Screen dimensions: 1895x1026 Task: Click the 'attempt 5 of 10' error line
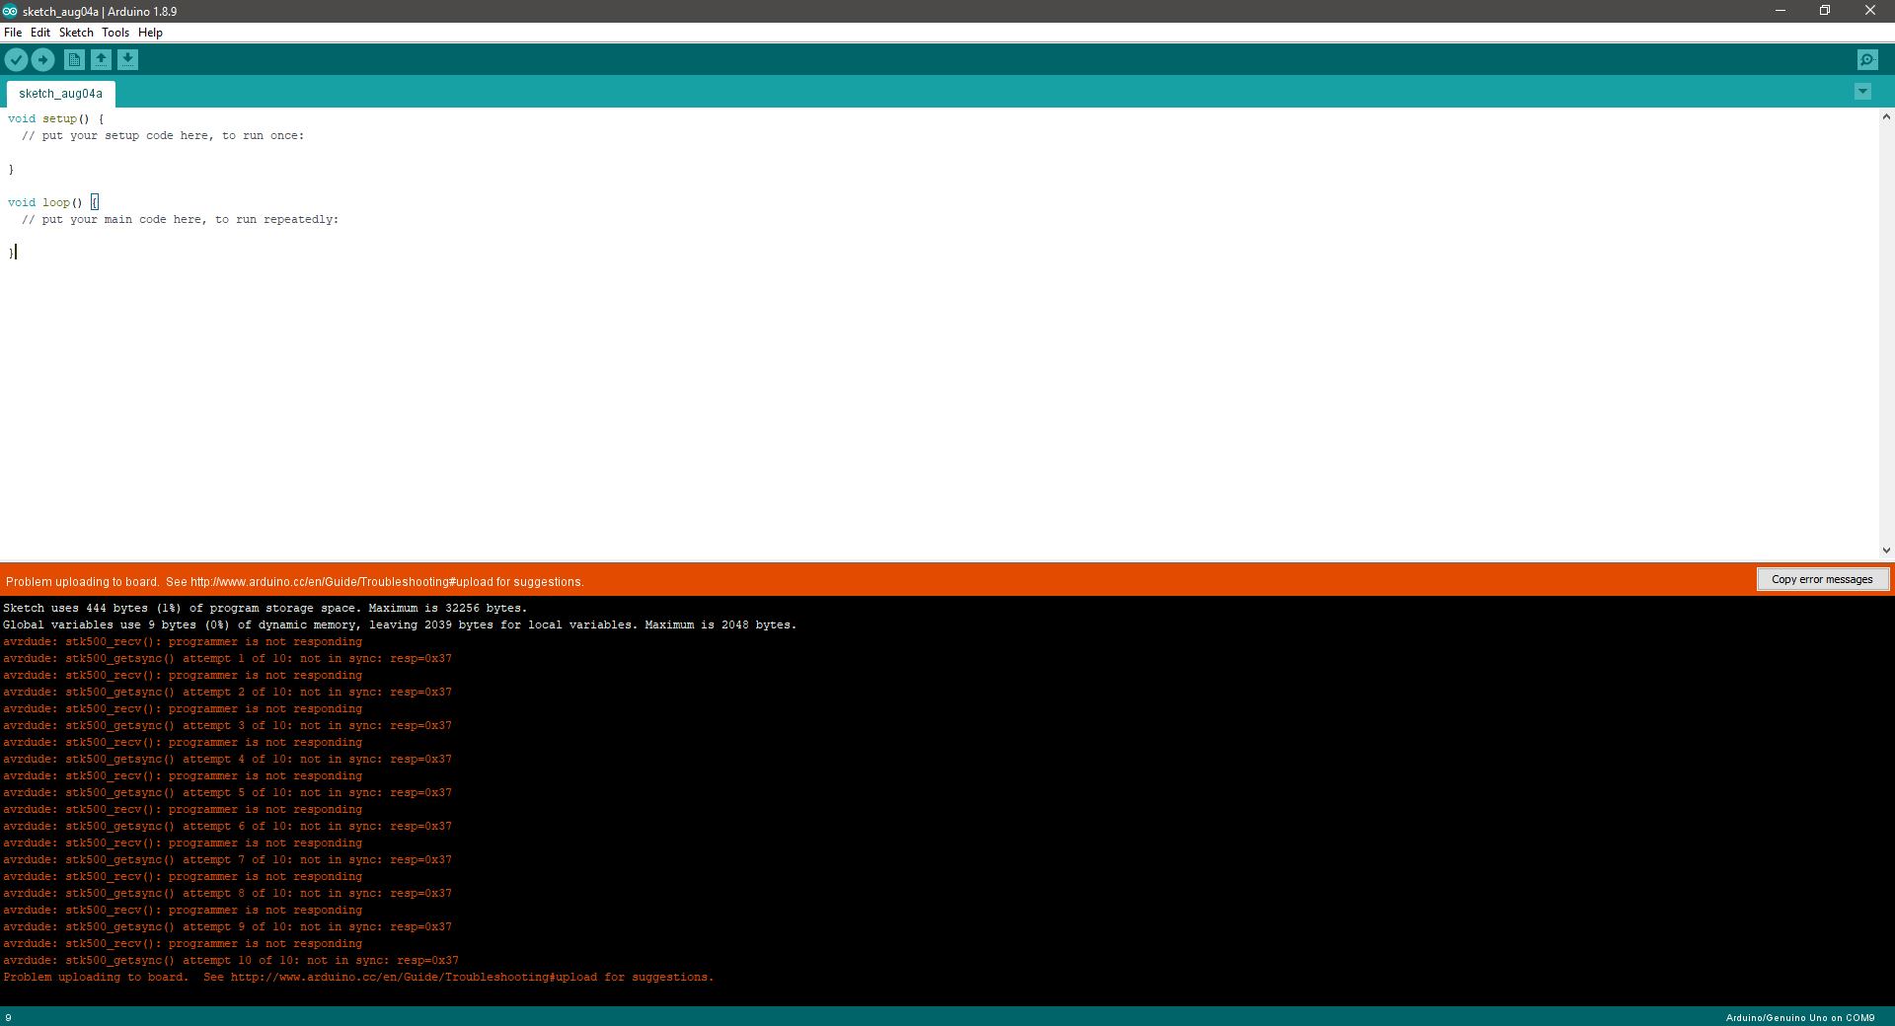[x=227, y=792]
